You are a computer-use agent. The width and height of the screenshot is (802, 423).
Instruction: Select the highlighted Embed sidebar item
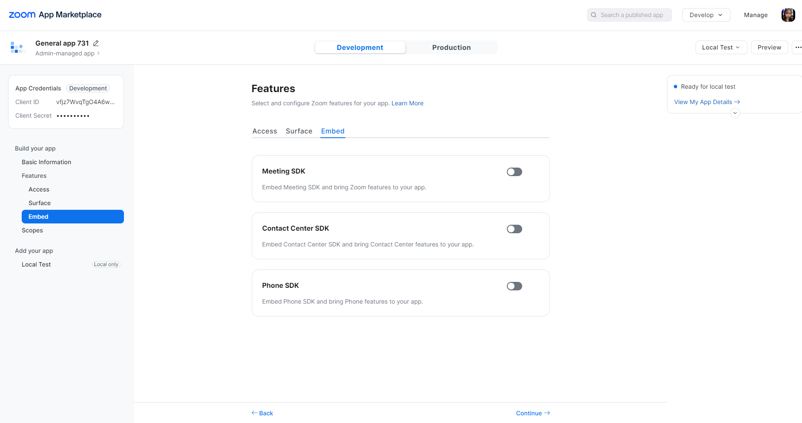coord(73,217)
